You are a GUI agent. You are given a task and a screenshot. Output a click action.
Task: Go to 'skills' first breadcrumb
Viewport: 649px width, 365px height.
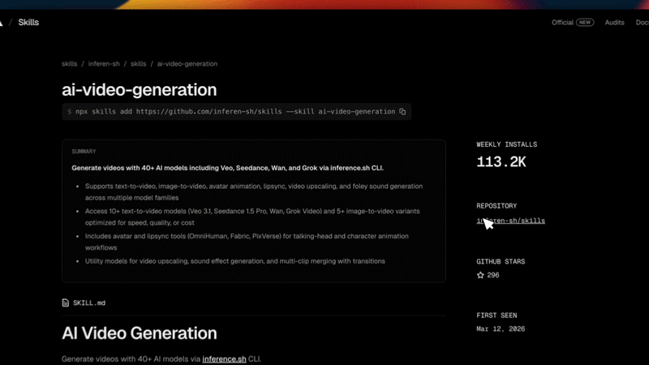tap(70, 64)
